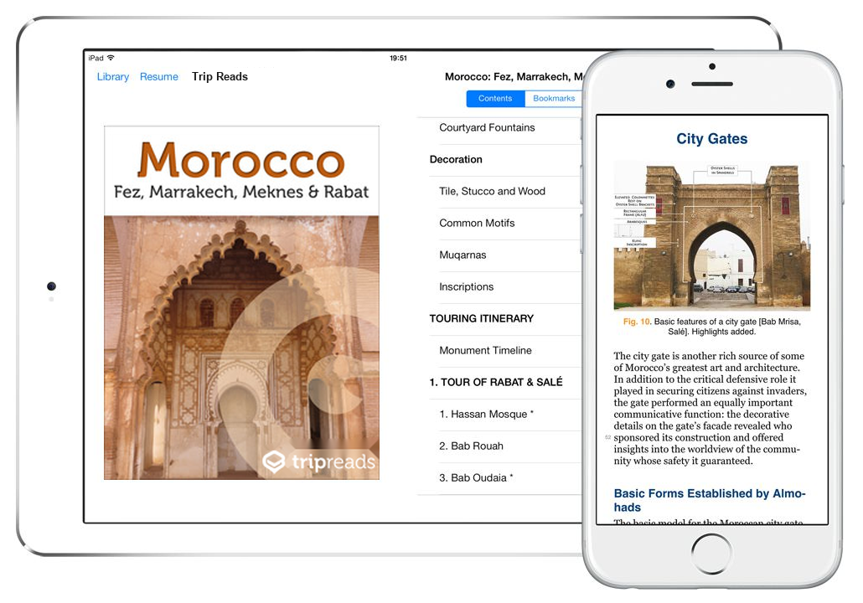
Task: Select the Contents tab
Action: point(495,99)
